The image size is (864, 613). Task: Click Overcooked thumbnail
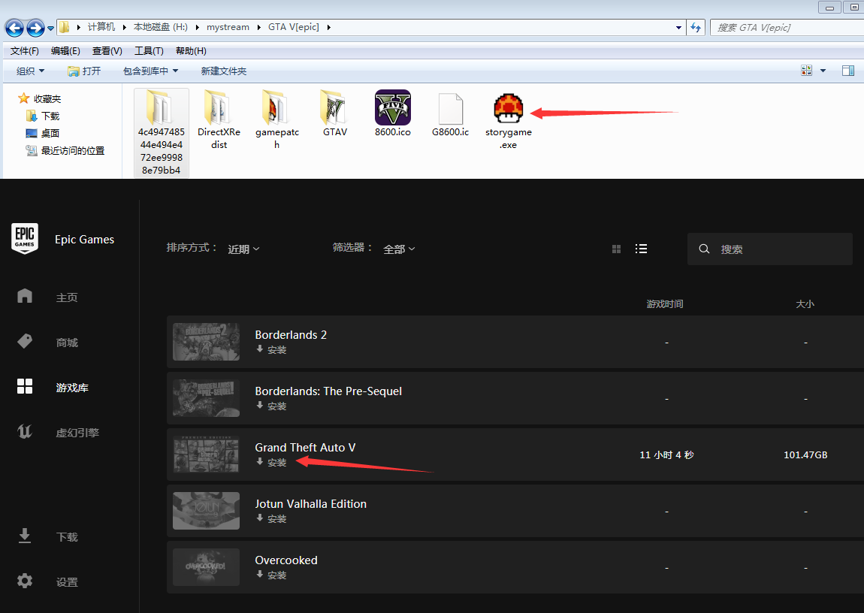point(206,566)
